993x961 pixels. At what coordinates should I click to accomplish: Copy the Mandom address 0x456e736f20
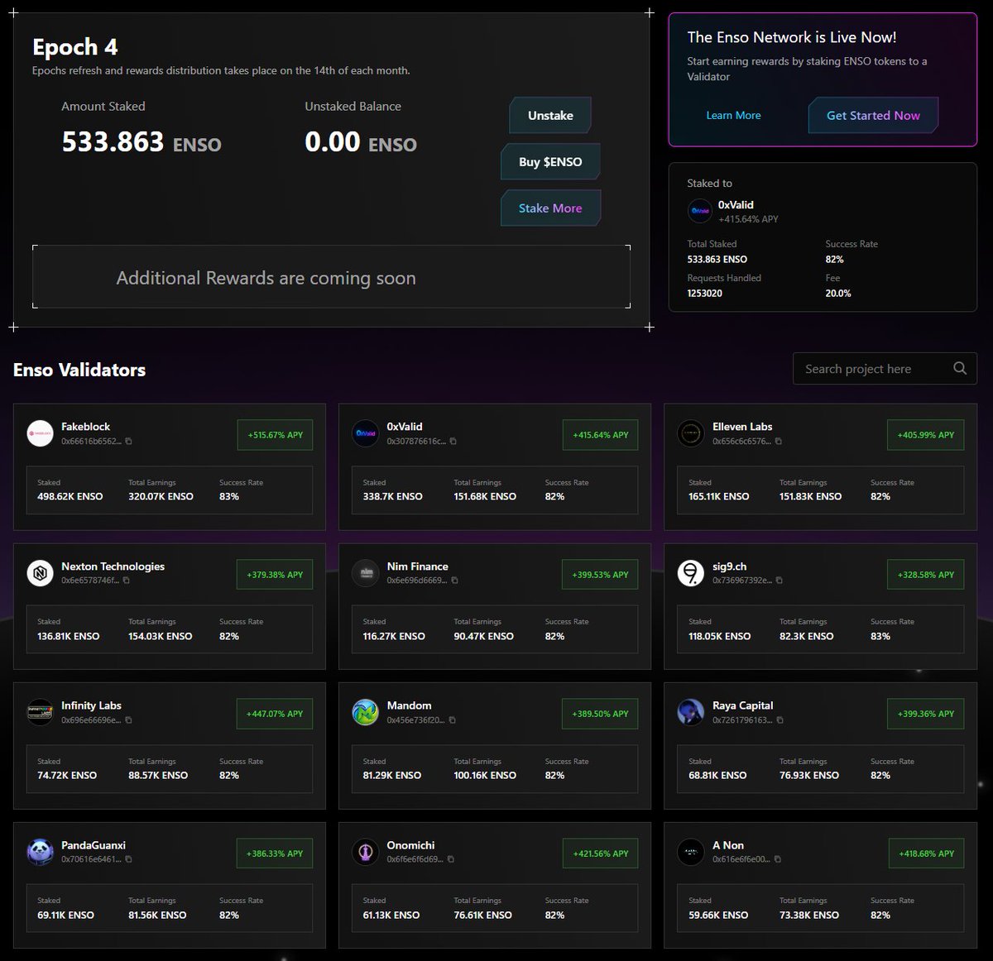click(x=452, y=720)
